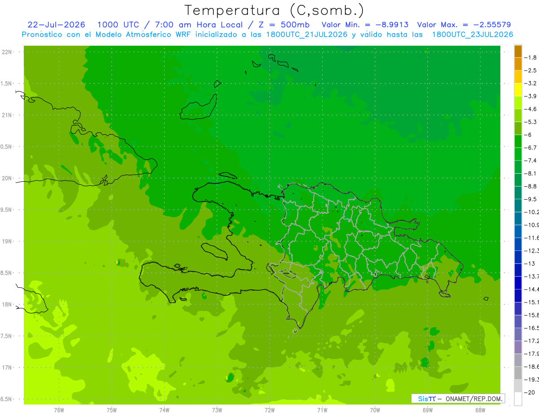Click the "71W" longitude axis label
The image size is (539, 416).
point(322,410)
